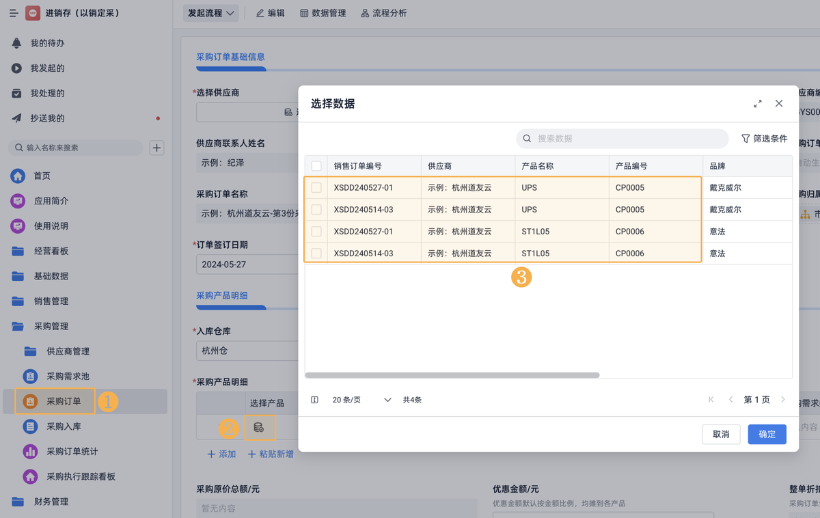Change the 20 条/页 page size dropdown
Screen dimensions: 820x518
coord(361,400)
